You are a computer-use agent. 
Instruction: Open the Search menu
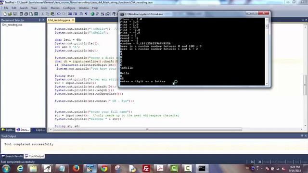[x=24, y=8]
